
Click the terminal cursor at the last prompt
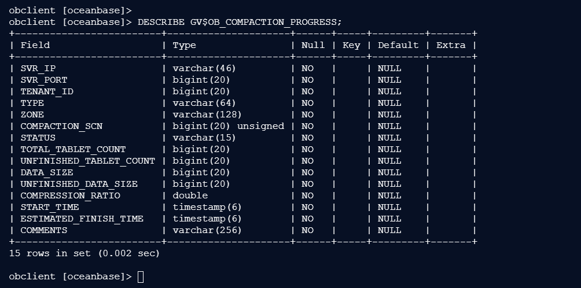pos(141,276)
